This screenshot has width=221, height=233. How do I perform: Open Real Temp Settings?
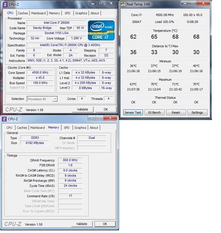coord(197,112)
